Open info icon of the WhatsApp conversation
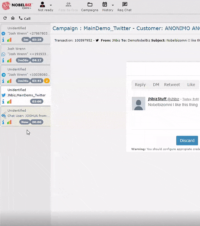The image size is (200, 226). click(3, 60)
